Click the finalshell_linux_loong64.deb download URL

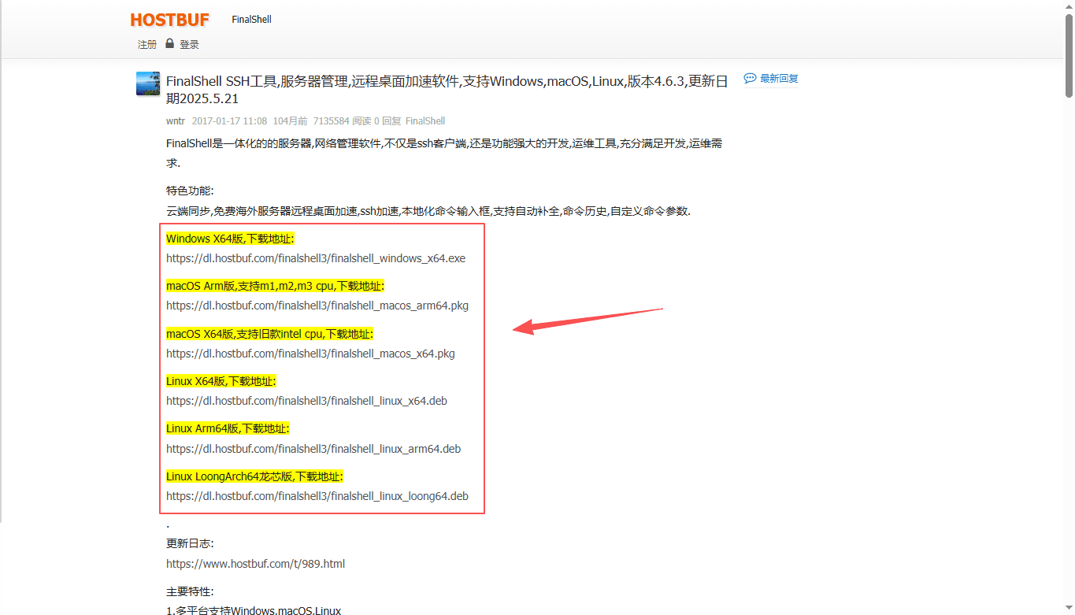coord(317,496)
